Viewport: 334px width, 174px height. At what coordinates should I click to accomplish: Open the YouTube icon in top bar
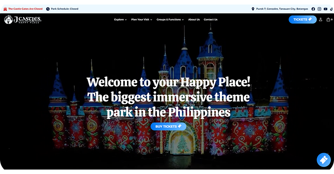point(325,9)
